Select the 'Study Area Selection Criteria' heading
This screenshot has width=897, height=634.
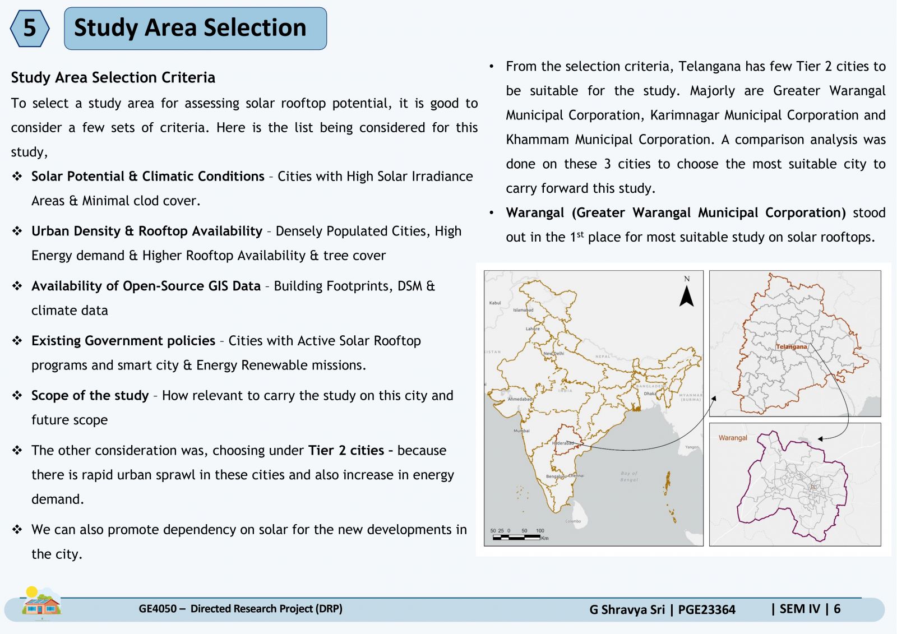coord(113,77)
